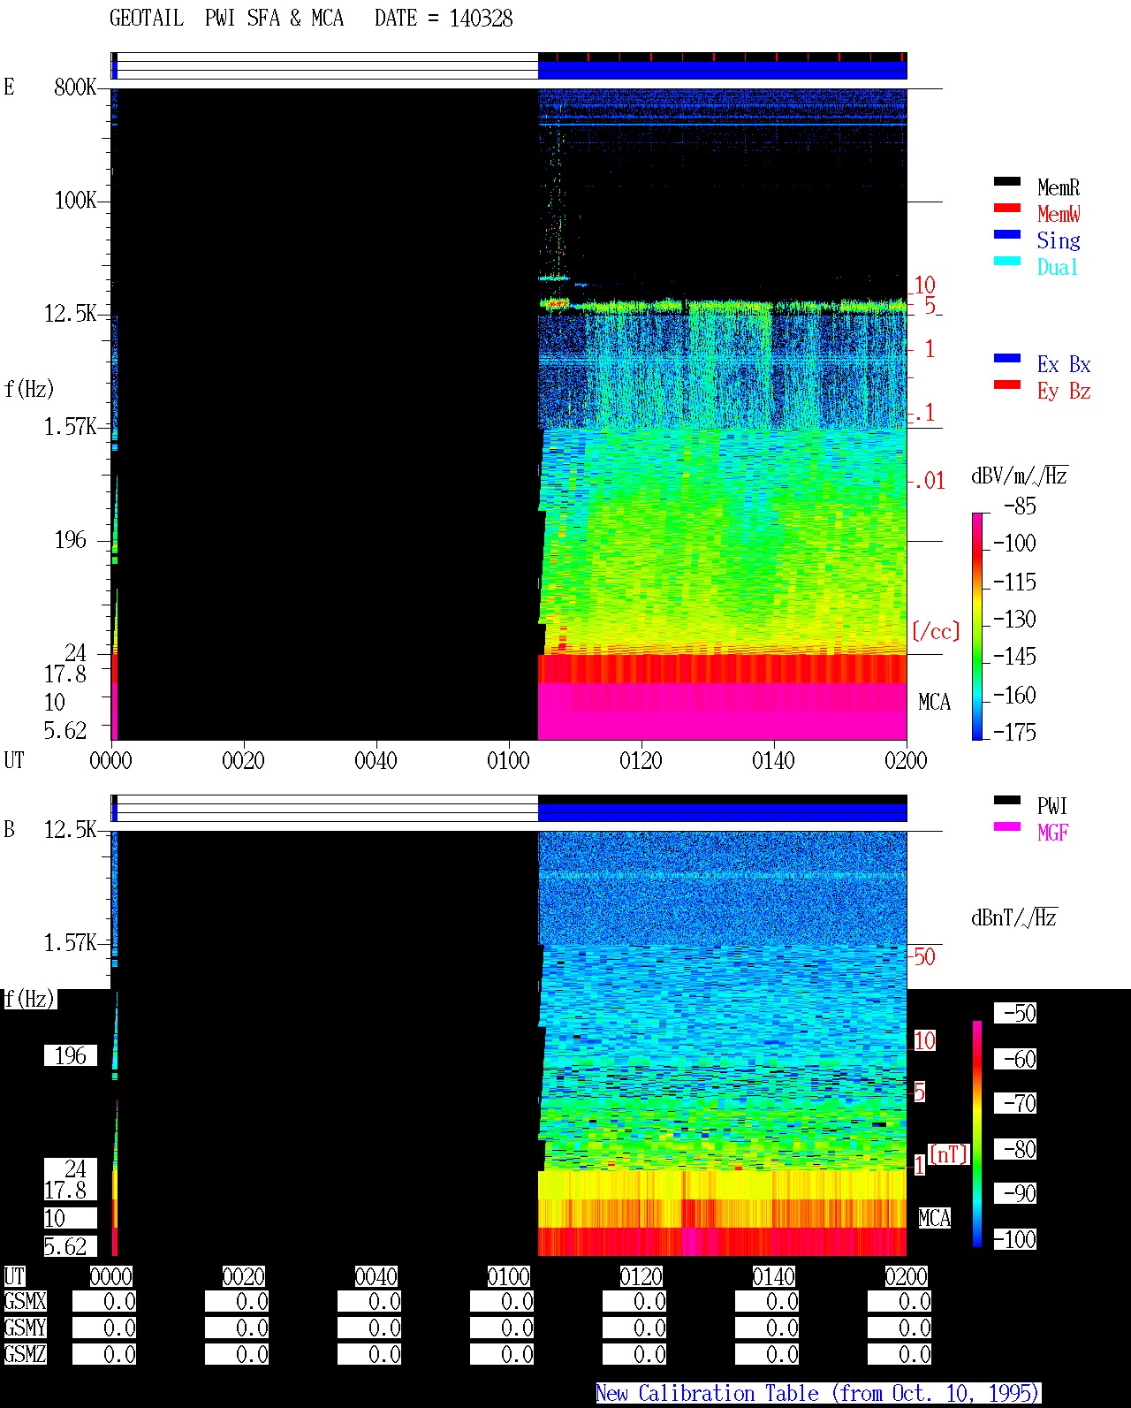Click the GSMZ value under 0200
Screen dimensions: 1131x1408
point(899,1354)
